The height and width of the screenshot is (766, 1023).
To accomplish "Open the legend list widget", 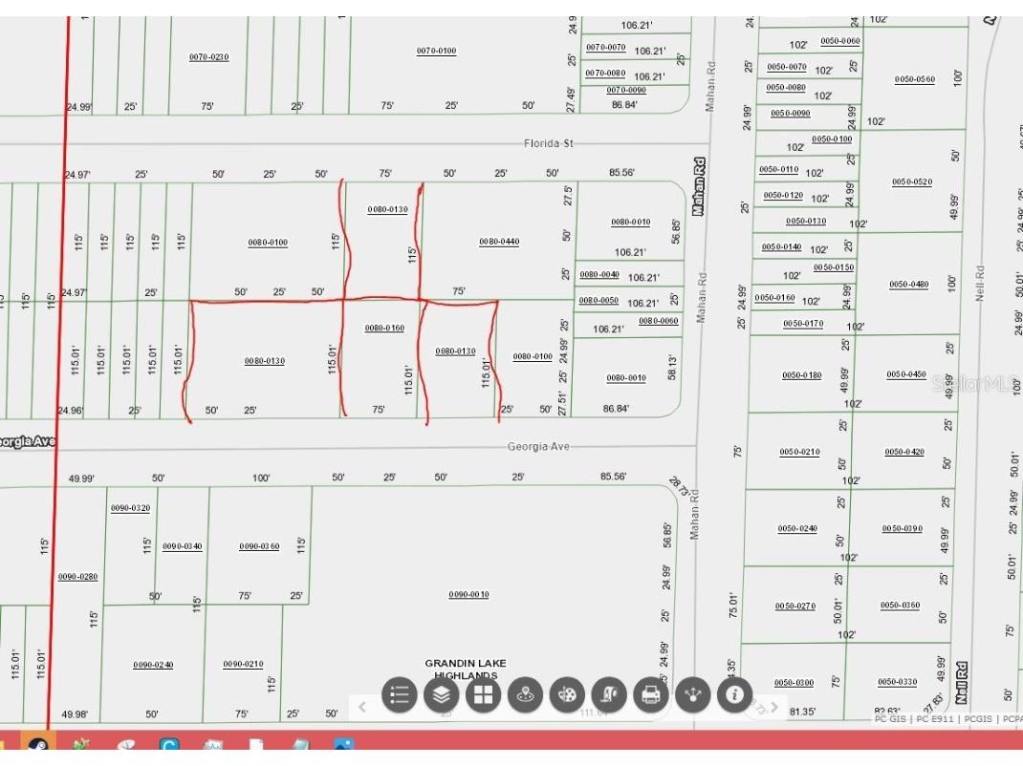I will [400, 694].
